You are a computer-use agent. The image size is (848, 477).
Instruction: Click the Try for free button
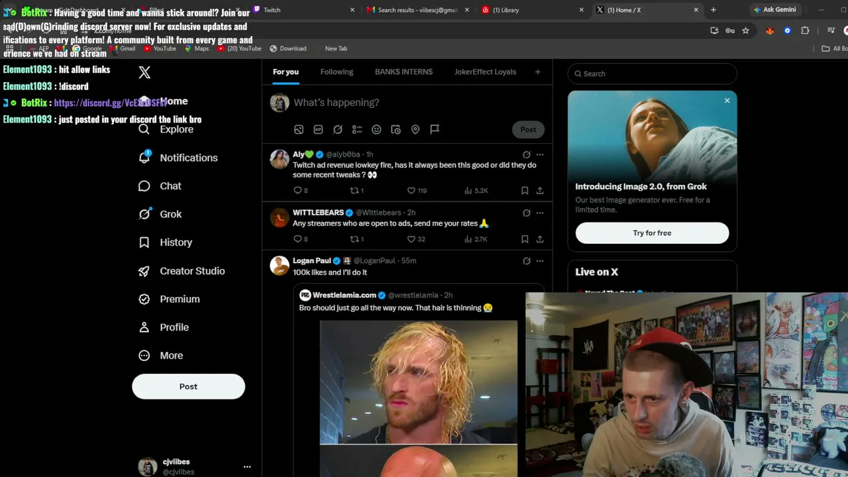tap(652, 233)
